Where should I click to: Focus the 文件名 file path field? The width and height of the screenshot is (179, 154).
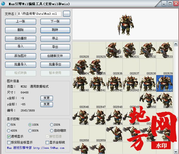[x=39, y=14]
